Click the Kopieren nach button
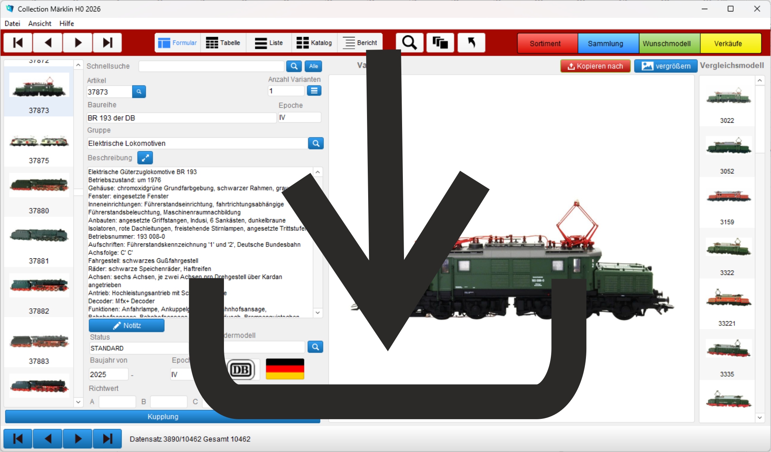Screen dimensions: 771x452 pyautogui.click(x=595, y=66)
